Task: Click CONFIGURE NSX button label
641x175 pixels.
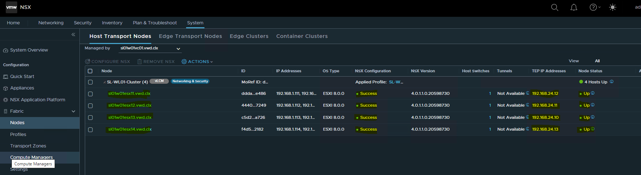Action: 111,62
